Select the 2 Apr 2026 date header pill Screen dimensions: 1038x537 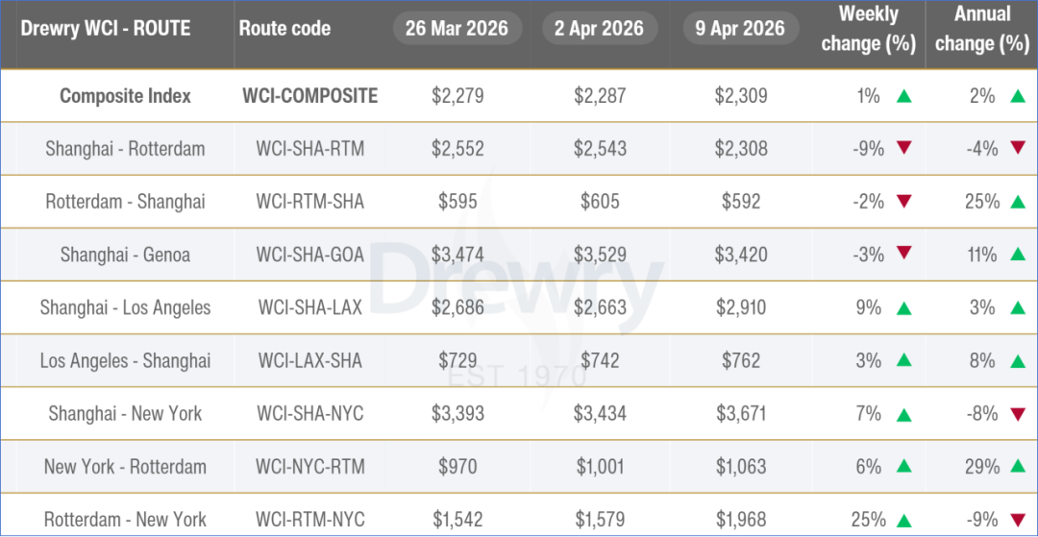tap(600, 28)
